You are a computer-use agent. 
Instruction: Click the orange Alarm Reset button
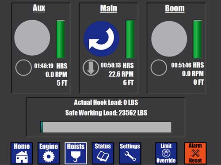click(195, 153)
